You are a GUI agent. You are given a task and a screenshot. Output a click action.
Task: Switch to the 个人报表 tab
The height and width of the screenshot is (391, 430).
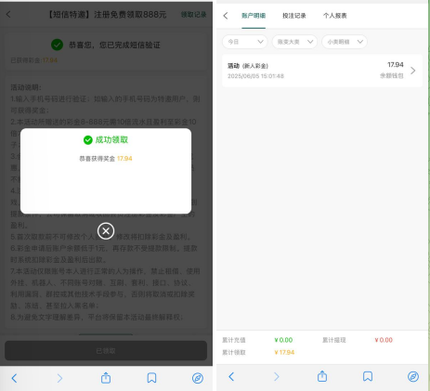pyautogui.click(x=335, y=16)
